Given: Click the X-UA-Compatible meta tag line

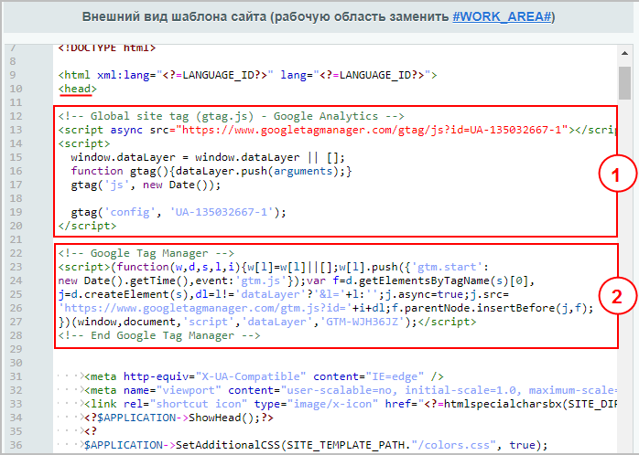Looking at the screenshot, I should [x=264, y=377].
